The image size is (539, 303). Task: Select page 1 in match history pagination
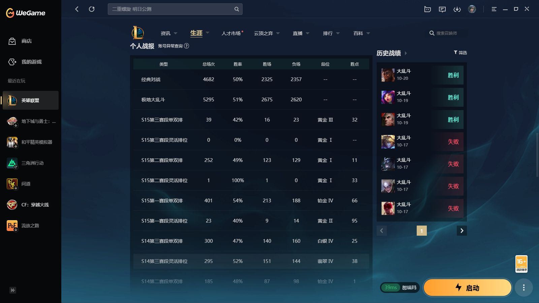[422, 231]
